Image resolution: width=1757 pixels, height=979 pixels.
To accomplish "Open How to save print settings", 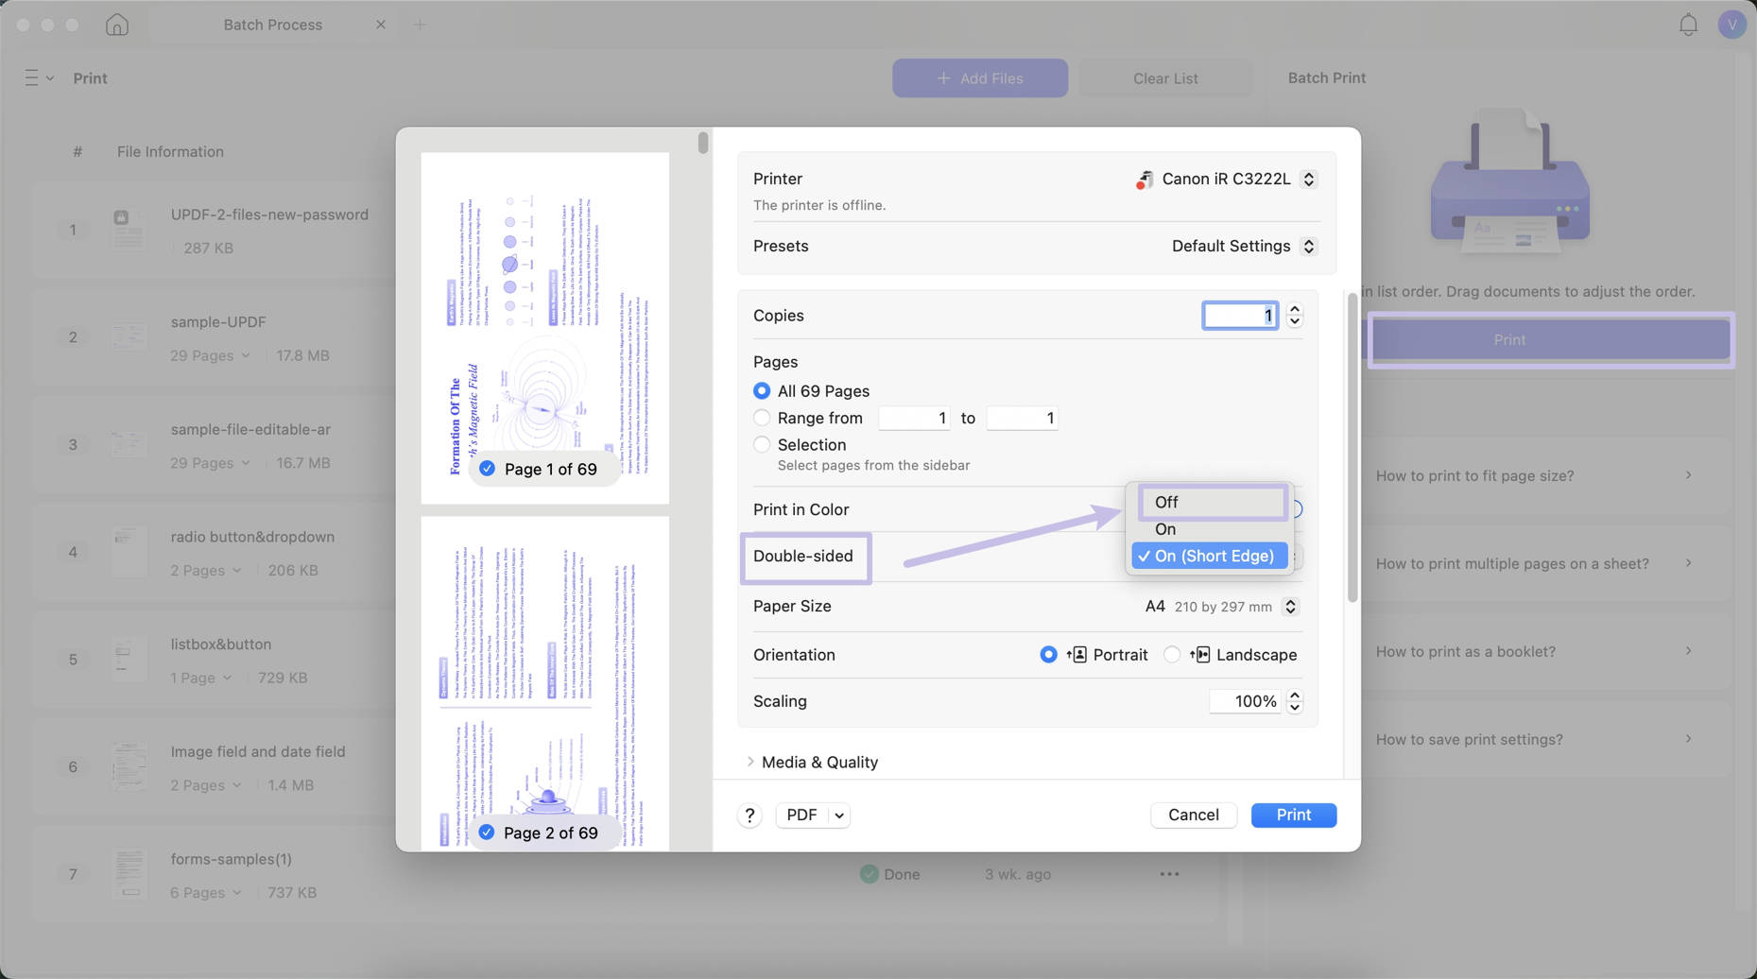I will 1534,739.
